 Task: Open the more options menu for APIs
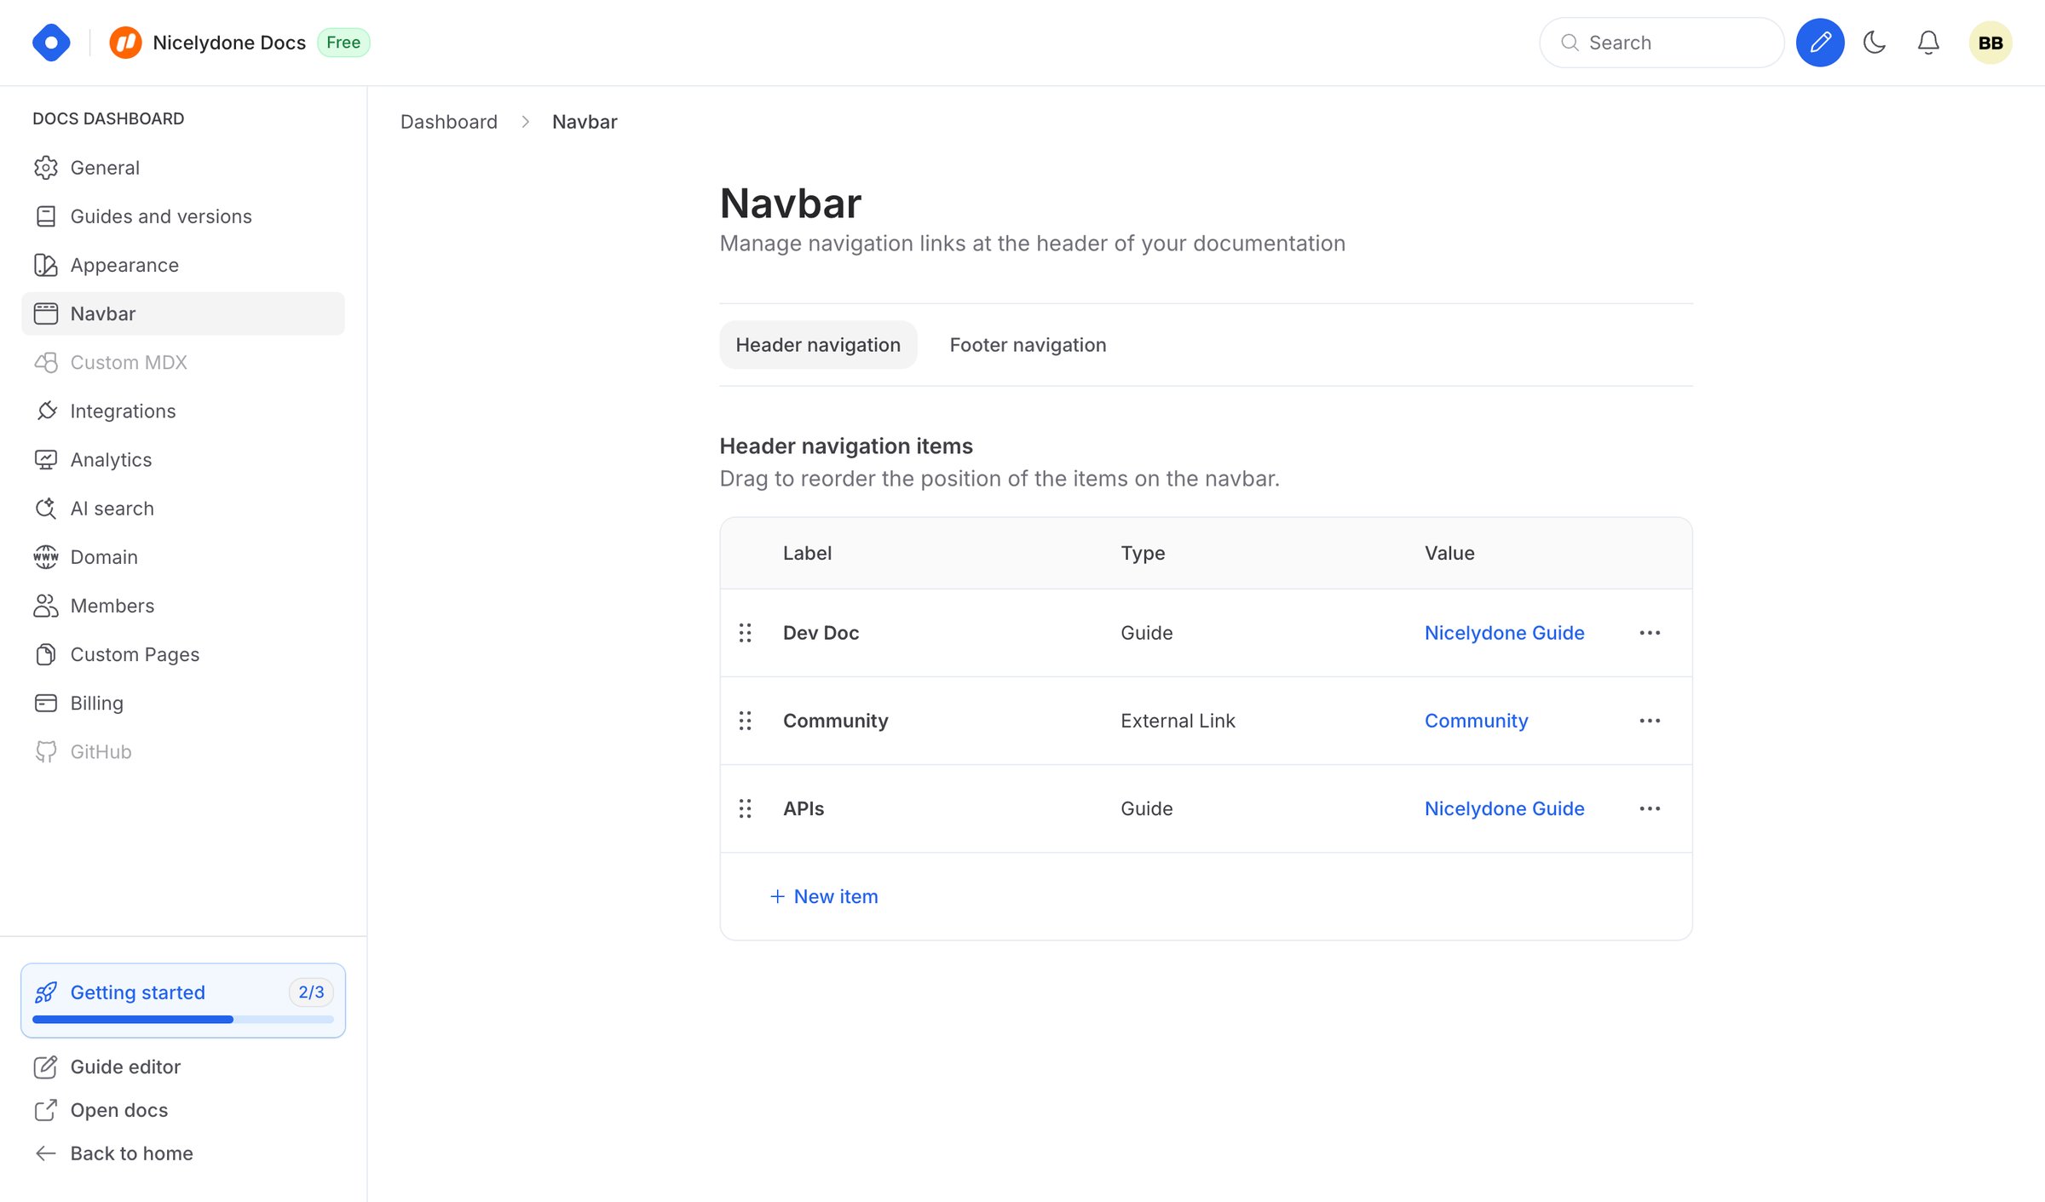click(x=1650, y=808)
